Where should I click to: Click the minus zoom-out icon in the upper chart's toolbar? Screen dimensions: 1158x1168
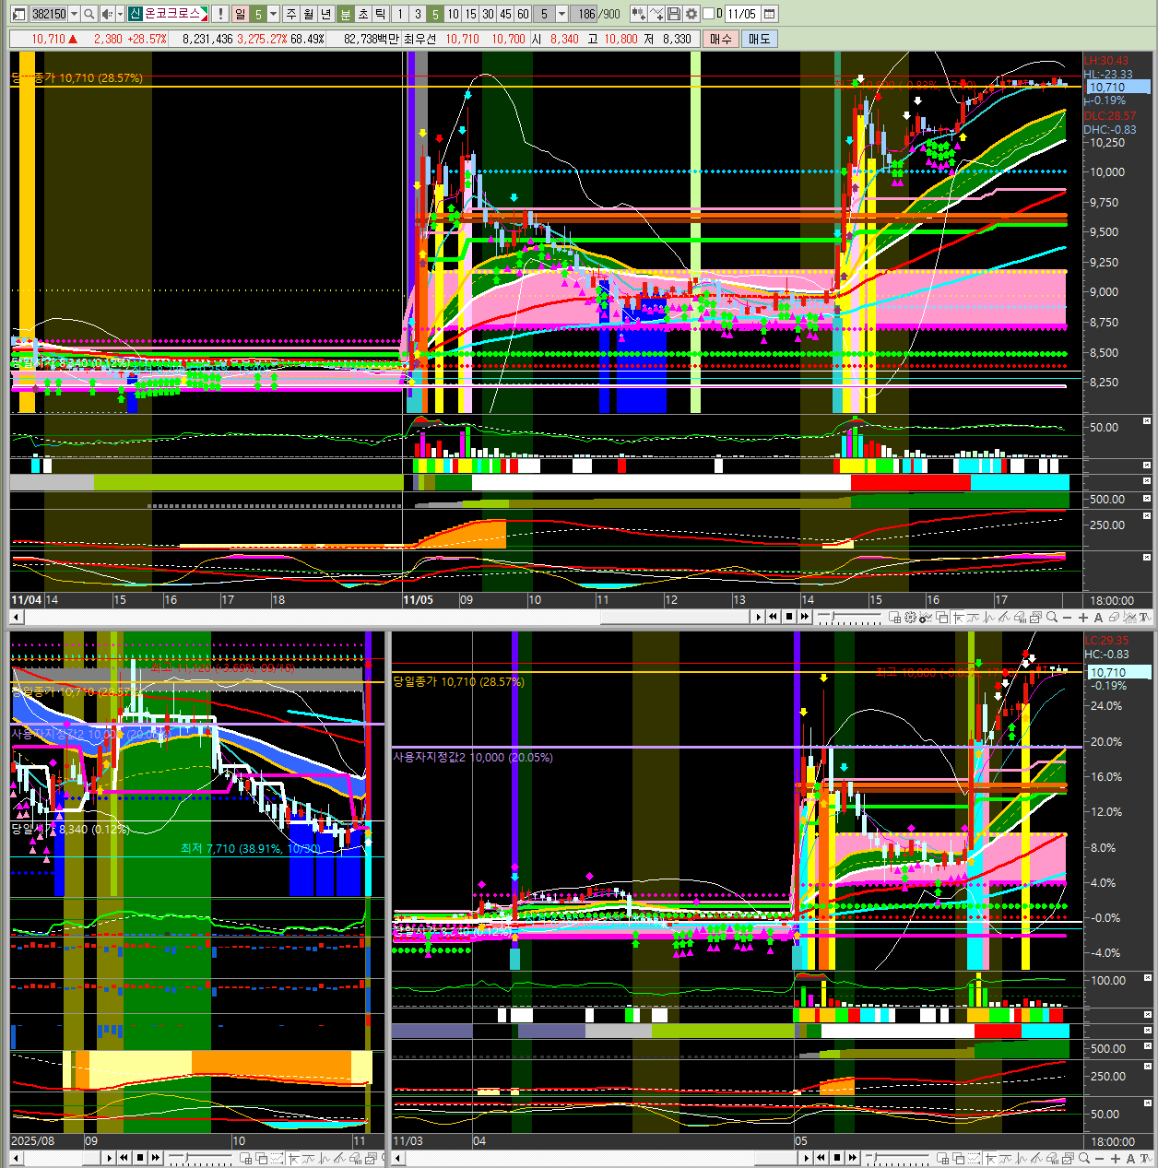(x=1068, y=618)
